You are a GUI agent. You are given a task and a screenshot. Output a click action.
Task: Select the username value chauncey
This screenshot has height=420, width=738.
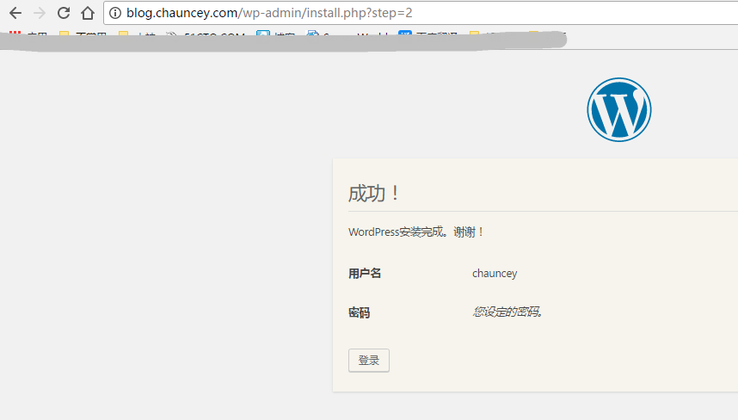coord(495,274)
